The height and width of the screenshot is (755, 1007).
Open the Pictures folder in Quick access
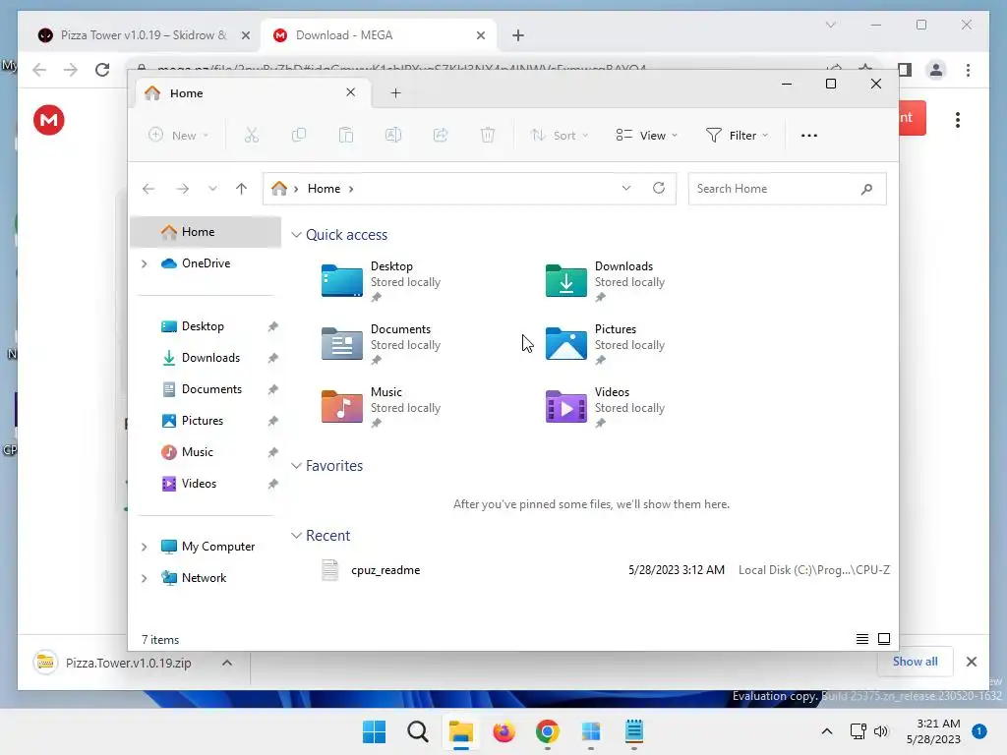point(606,344)
